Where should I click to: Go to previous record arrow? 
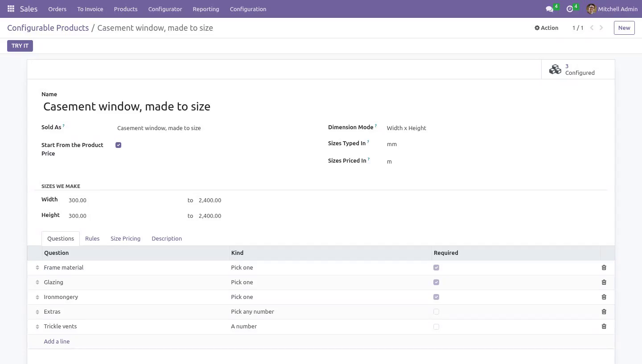[592, 28]
